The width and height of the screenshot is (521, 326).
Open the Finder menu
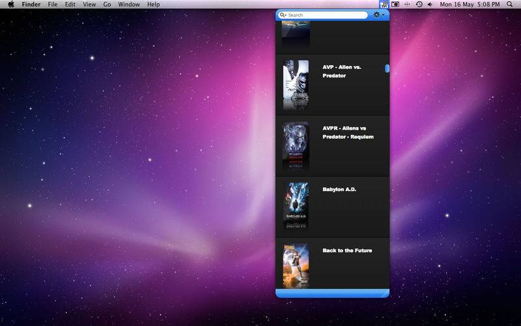click(31, 5)
